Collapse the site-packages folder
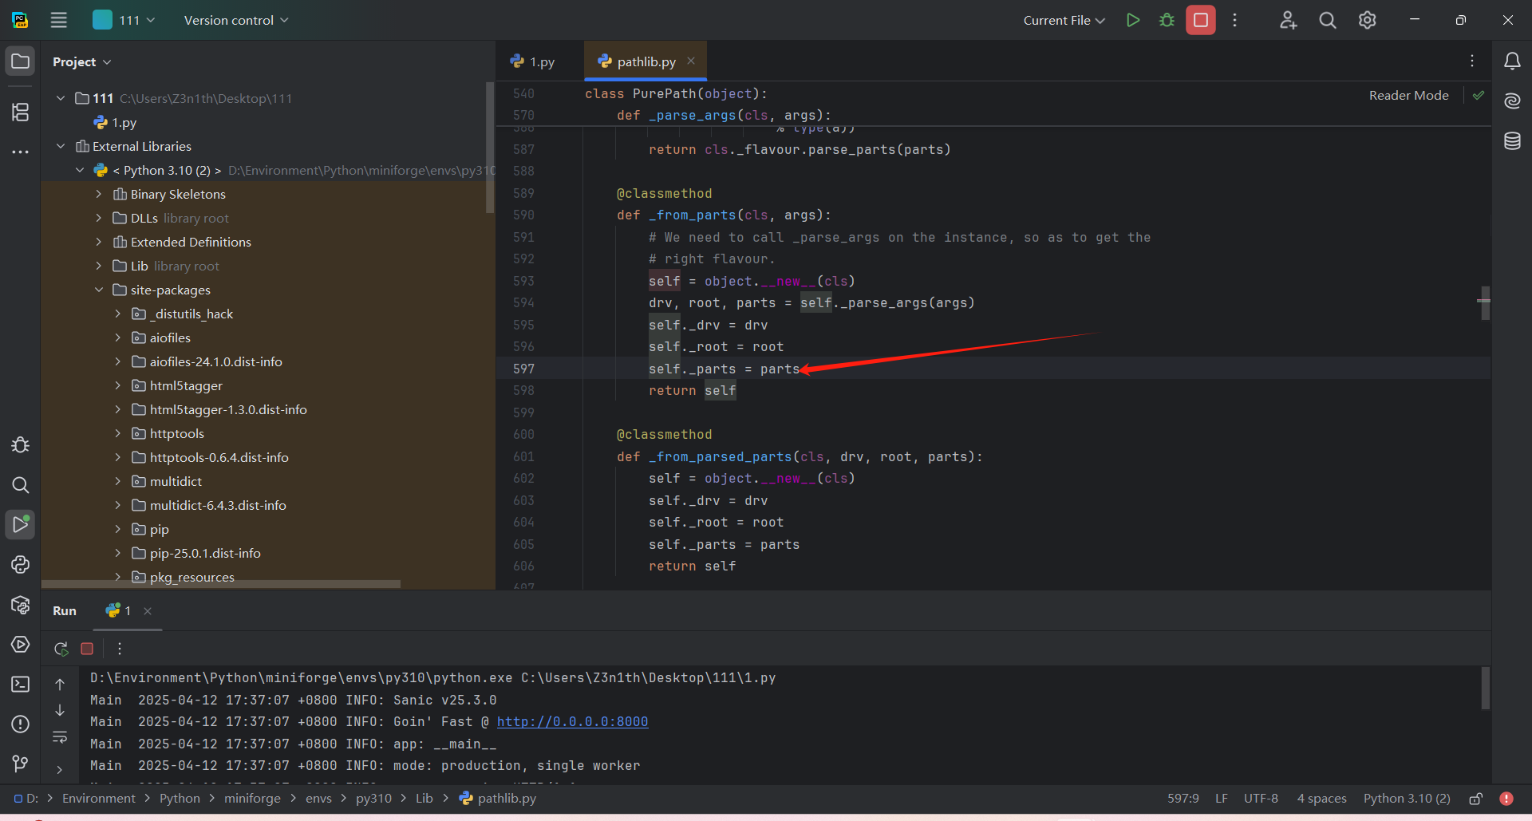Viewport: 1532px width, 821px height. [x=99, y=290]
